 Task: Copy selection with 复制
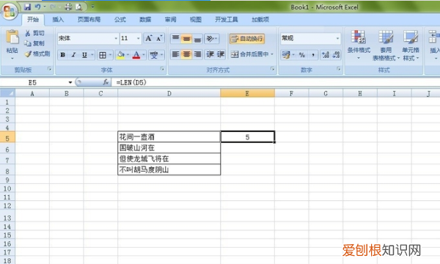34,43
